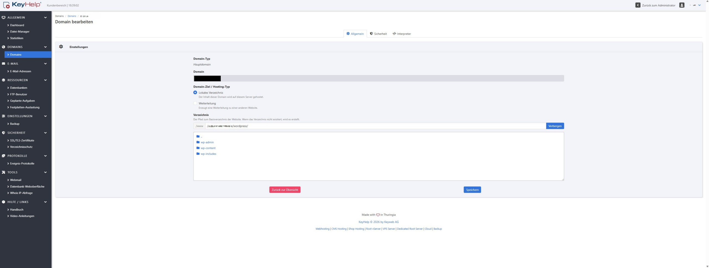The height and width of the screenshot is (268, 709).
Task: Select the Allgemein tab
Action: pyautogui.click(x=355, y=34)
